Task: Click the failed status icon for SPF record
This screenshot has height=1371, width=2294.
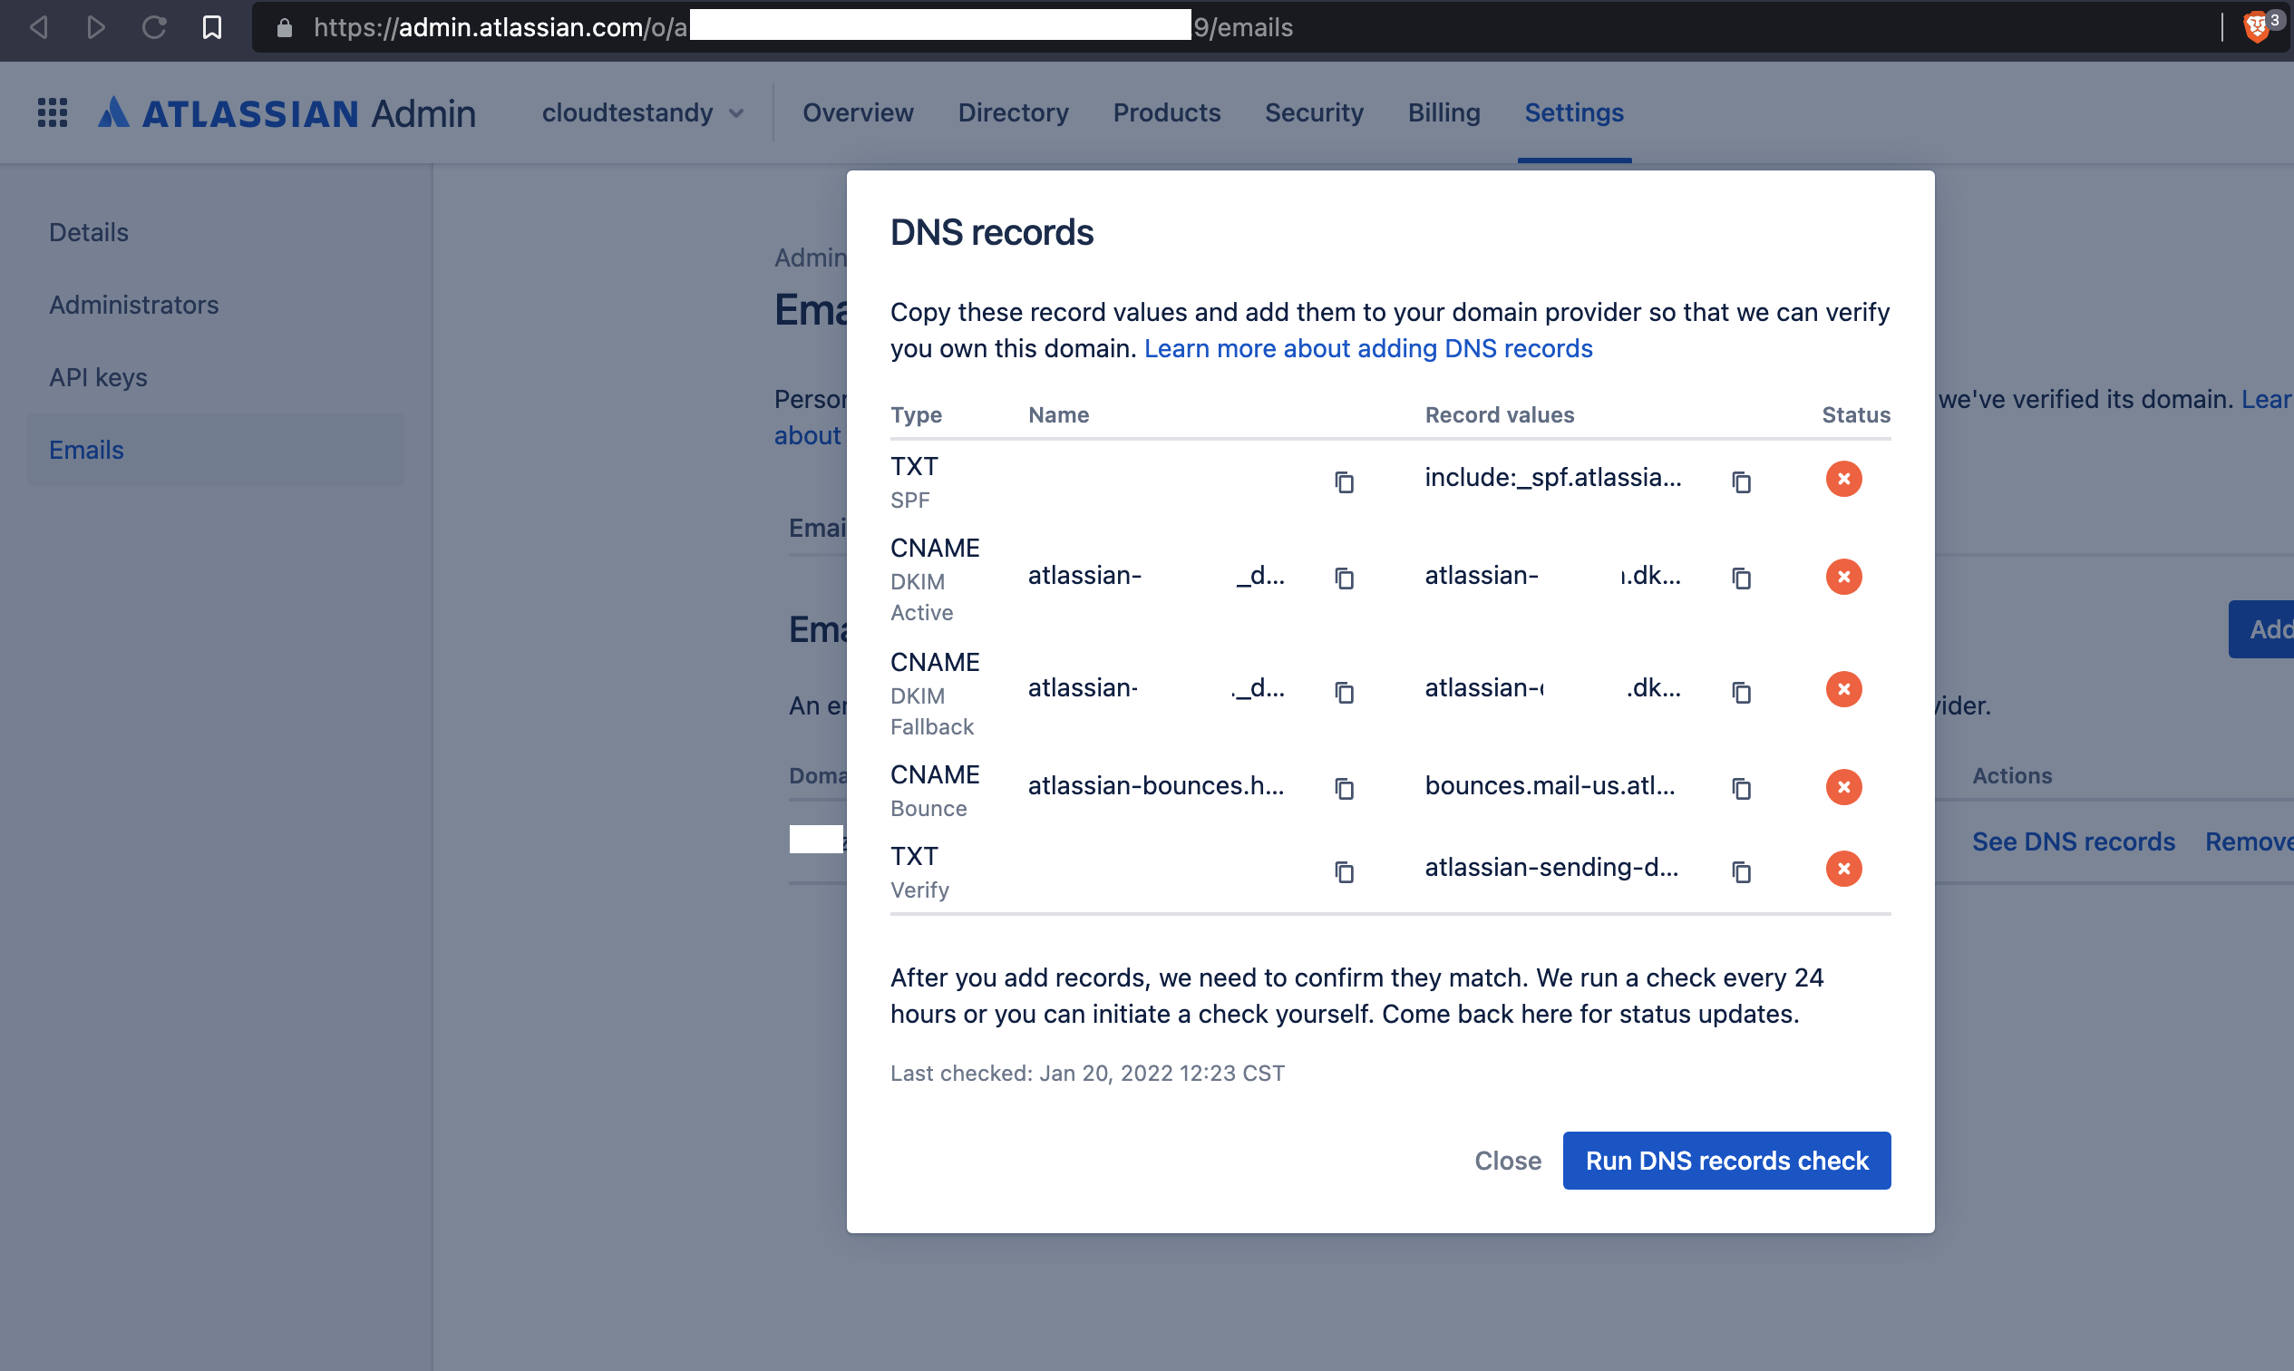Action: coord(1844,479)
